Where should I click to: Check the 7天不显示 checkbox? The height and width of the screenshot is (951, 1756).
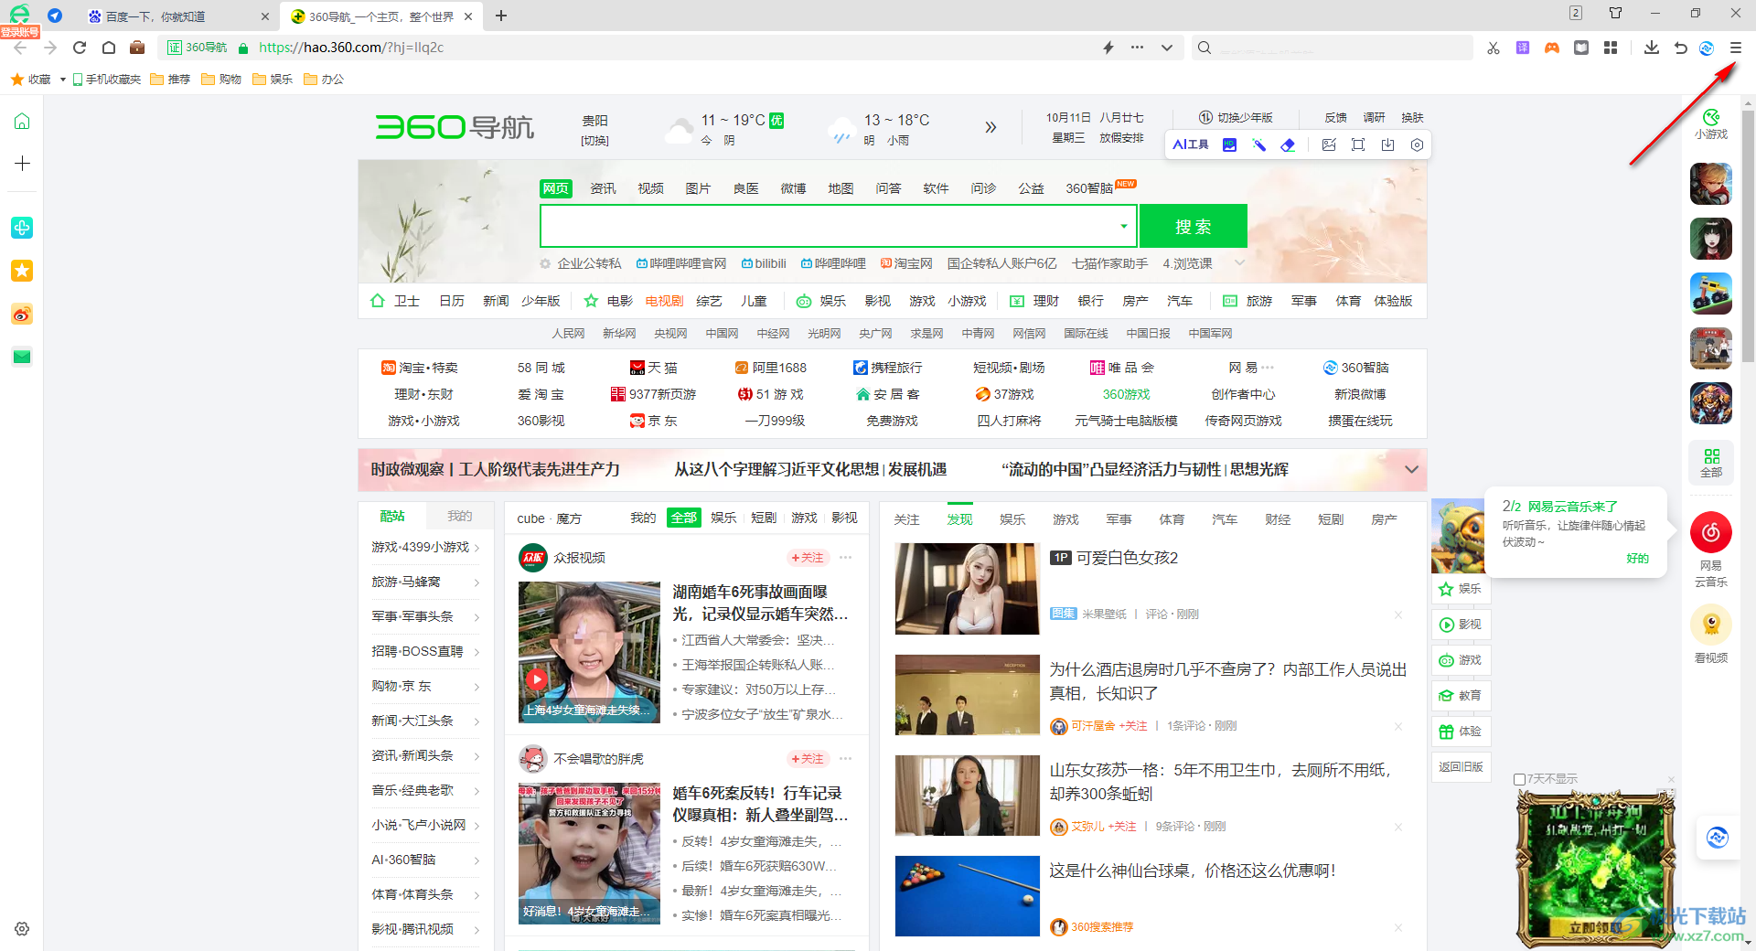(x=1520, y=780)
